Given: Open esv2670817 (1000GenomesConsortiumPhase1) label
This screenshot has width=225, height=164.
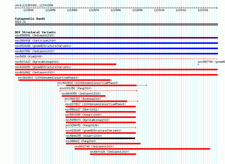Looking at the screenshot, I should coord(96,104).
